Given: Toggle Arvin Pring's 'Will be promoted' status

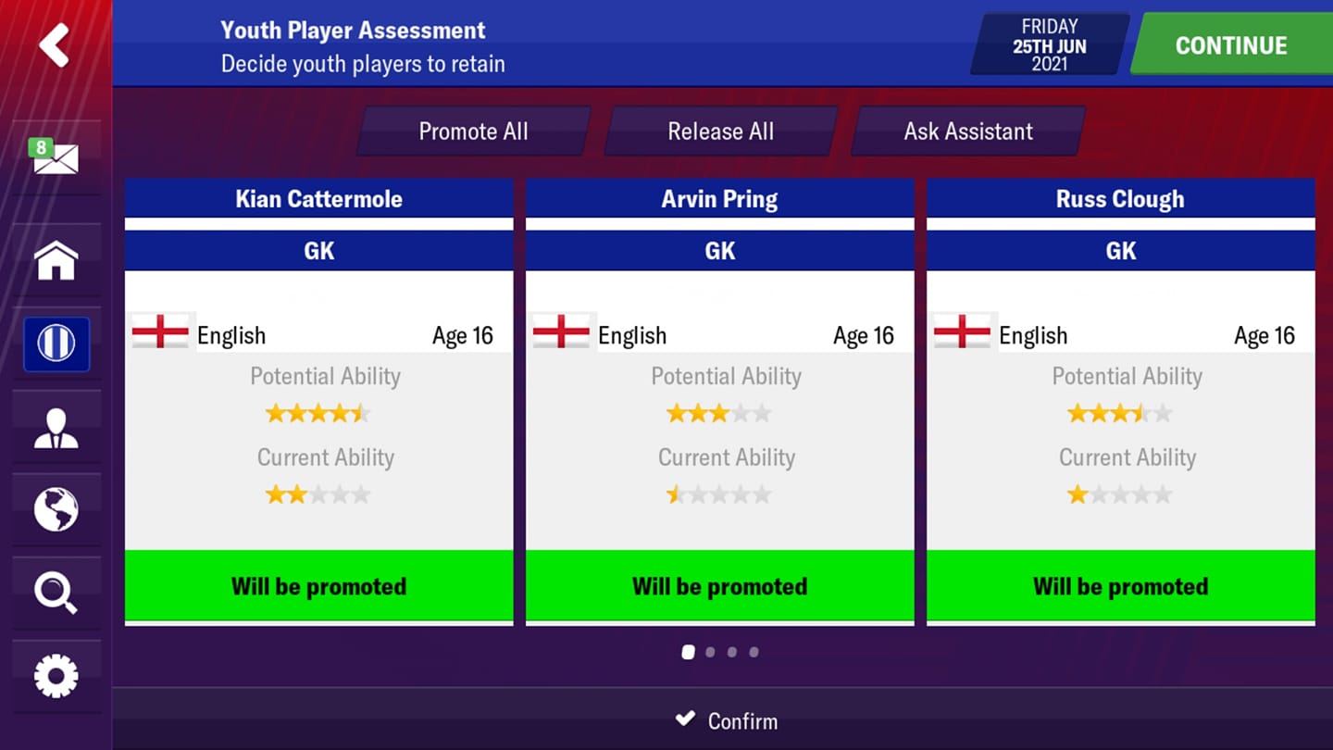Looking at the screenshot, I should (x=719, y=586).
